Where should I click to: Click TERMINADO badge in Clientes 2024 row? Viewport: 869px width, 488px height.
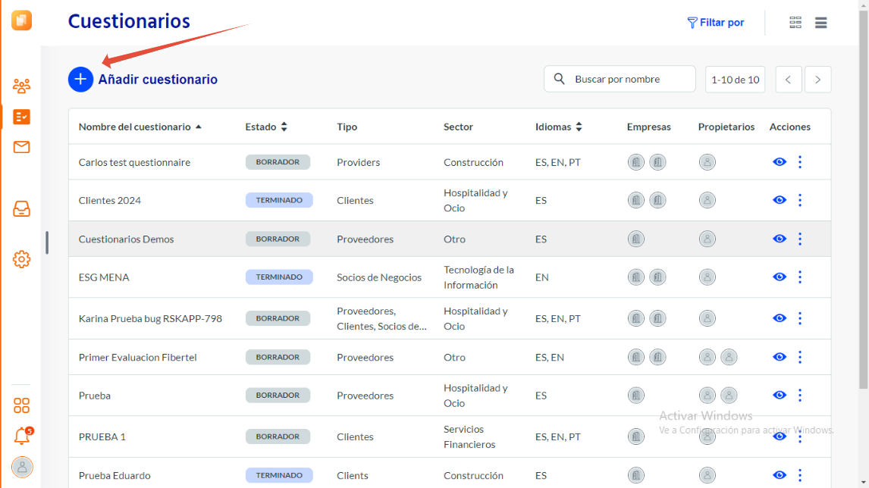click(x=279, y=200)
